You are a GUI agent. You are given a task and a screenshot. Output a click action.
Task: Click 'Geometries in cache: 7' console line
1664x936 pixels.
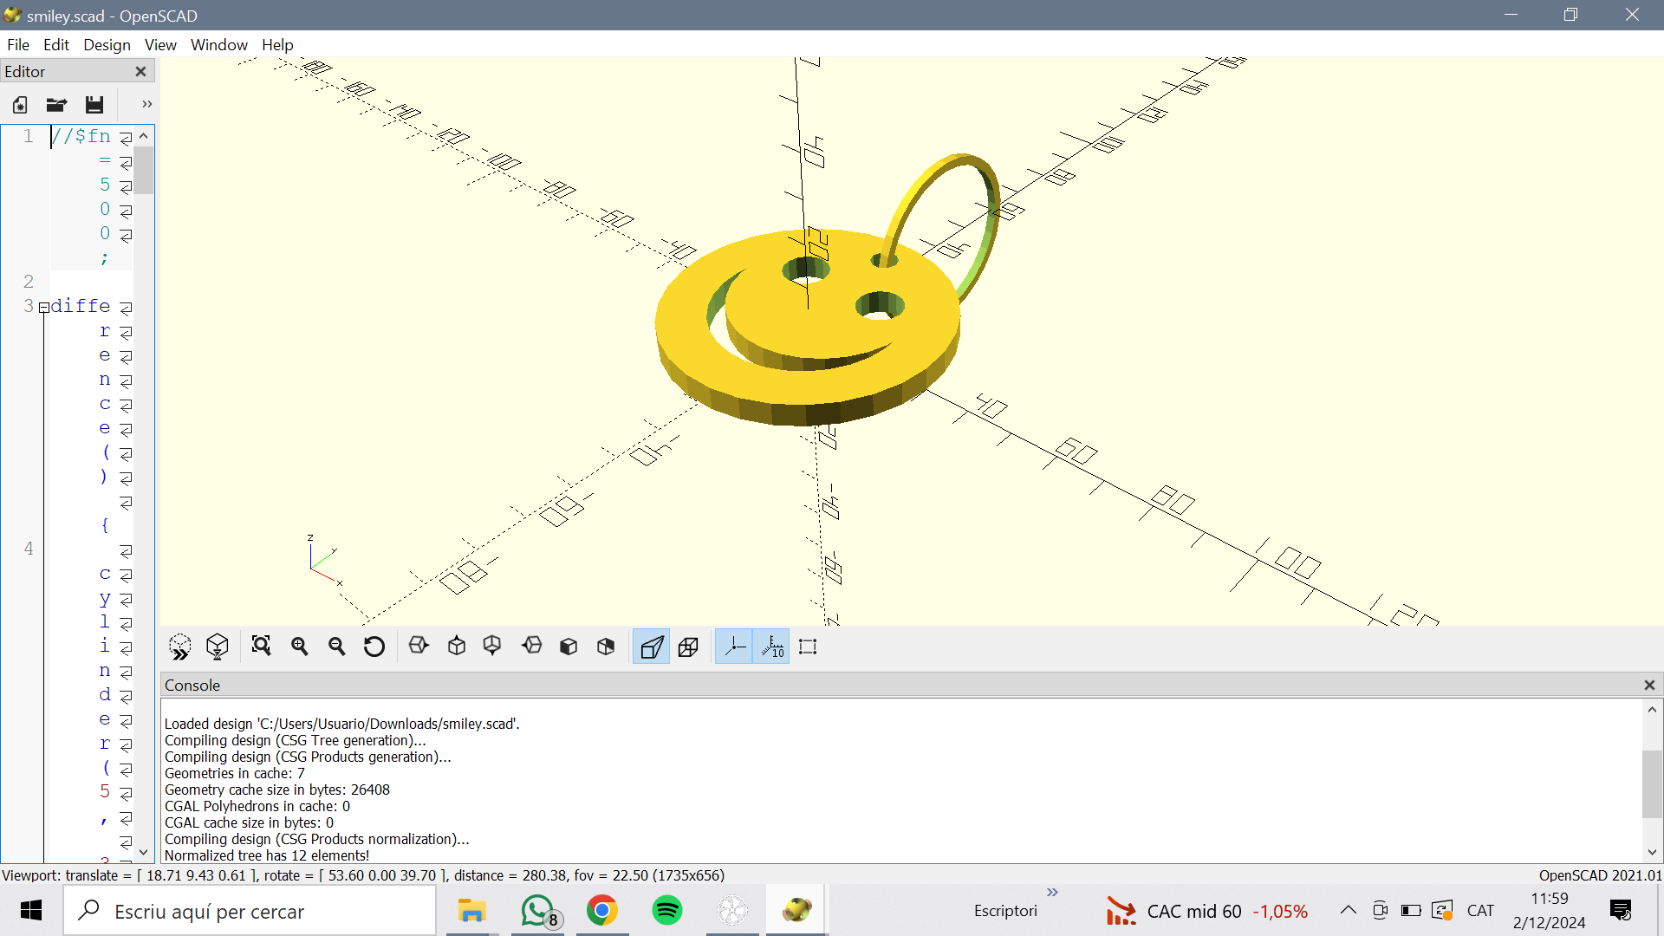(235, 773)
